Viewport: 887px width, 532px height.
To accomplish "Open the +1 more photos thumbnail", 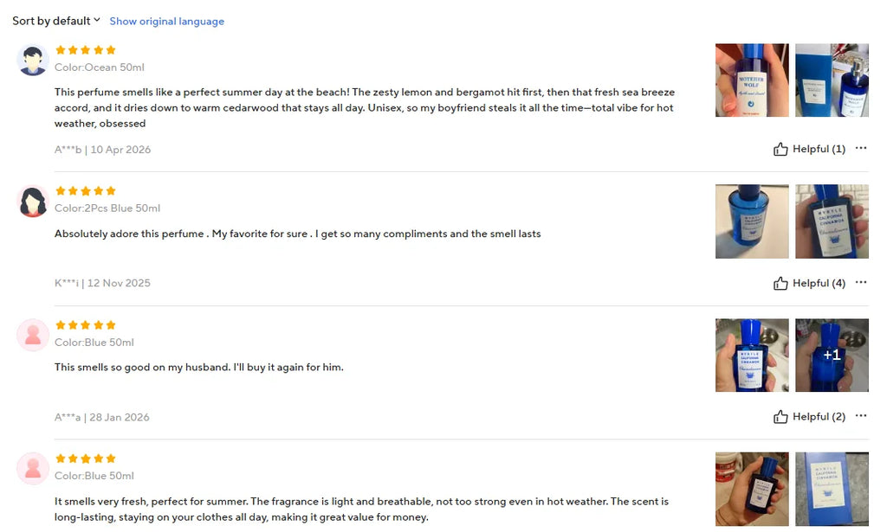I will (832, 356).
